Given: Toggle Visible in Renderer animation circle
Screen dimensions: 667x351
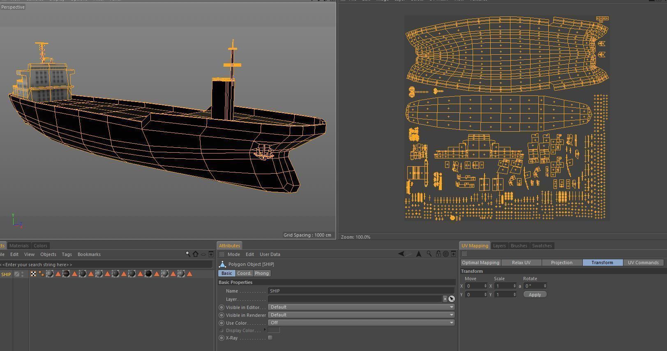Looking at the screenshot, I should (x=222, y=315).
